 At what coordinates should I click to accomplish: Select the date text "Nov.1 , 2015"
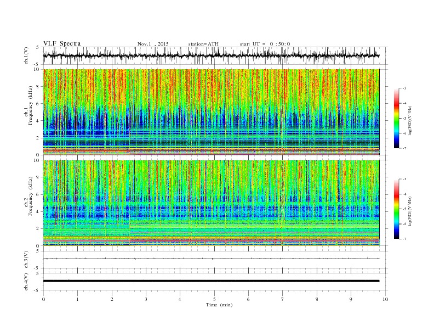tap(153, 44)
